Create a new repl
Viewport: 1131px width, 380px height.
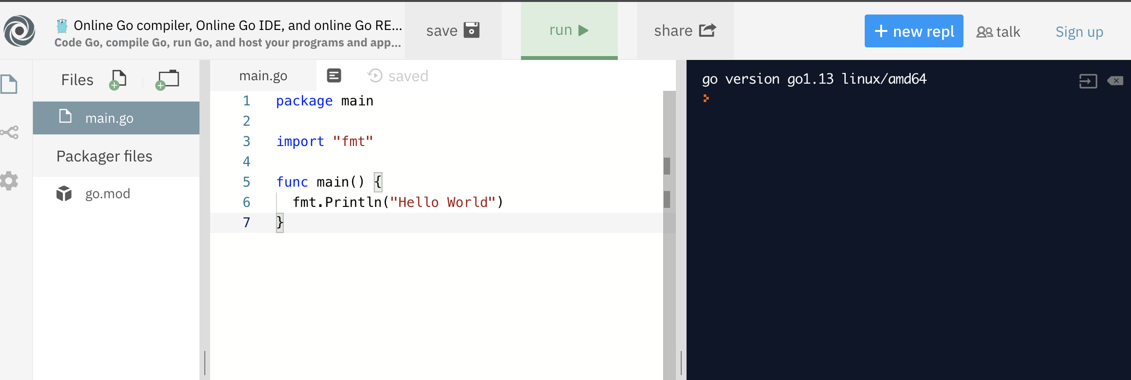click(x=914, y=31)
